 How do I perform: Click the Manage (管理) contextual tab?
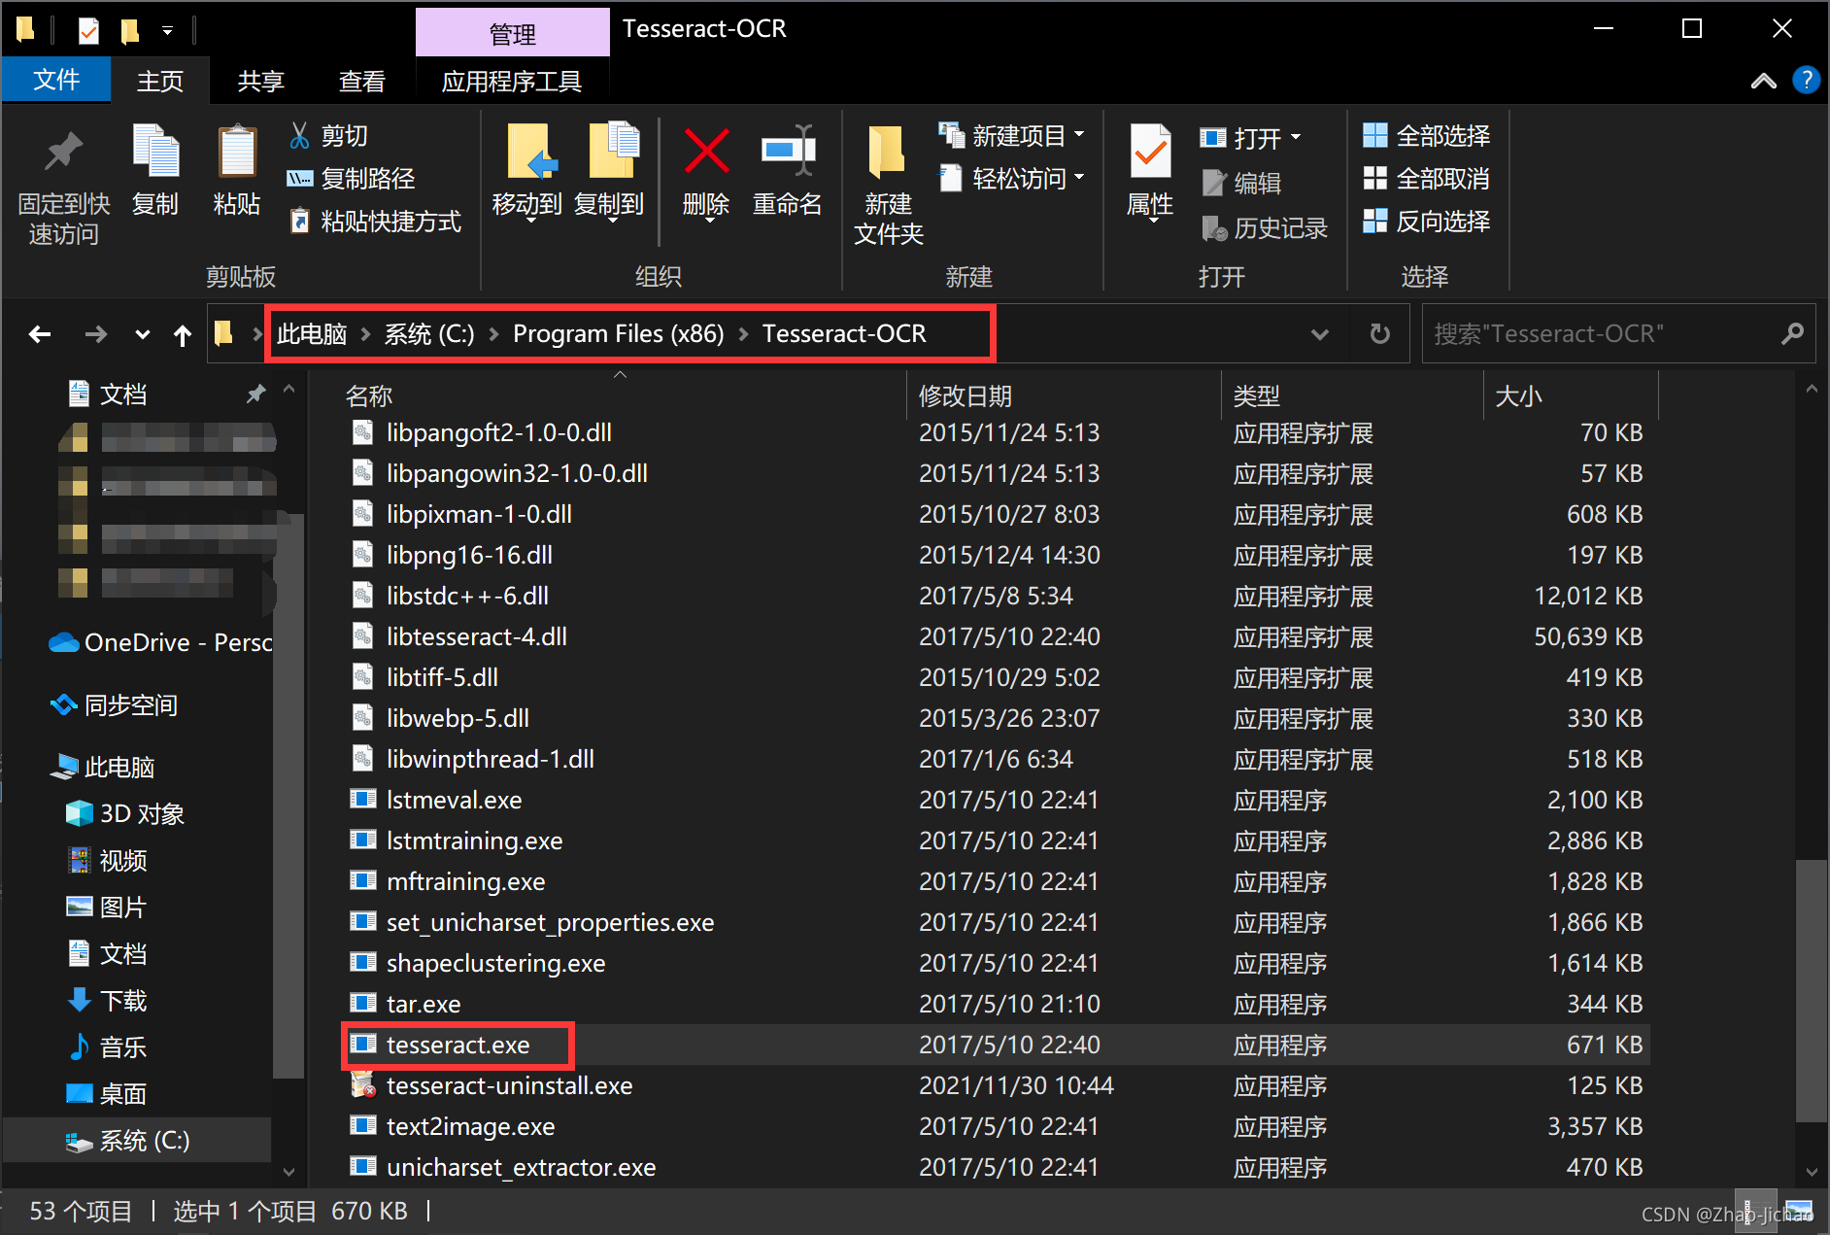tap(512, 34)
